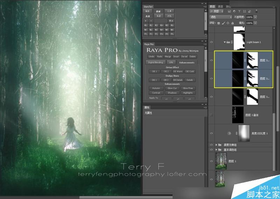Click the Highlights button
The height and width of the screenshot is (199, 280).
coord(188,93)
